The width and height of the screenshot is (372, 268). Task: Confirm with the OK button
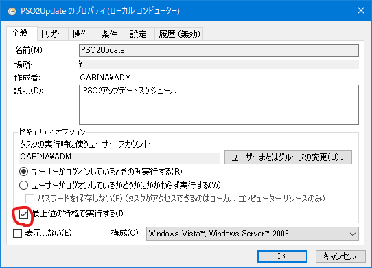point(282,256)
